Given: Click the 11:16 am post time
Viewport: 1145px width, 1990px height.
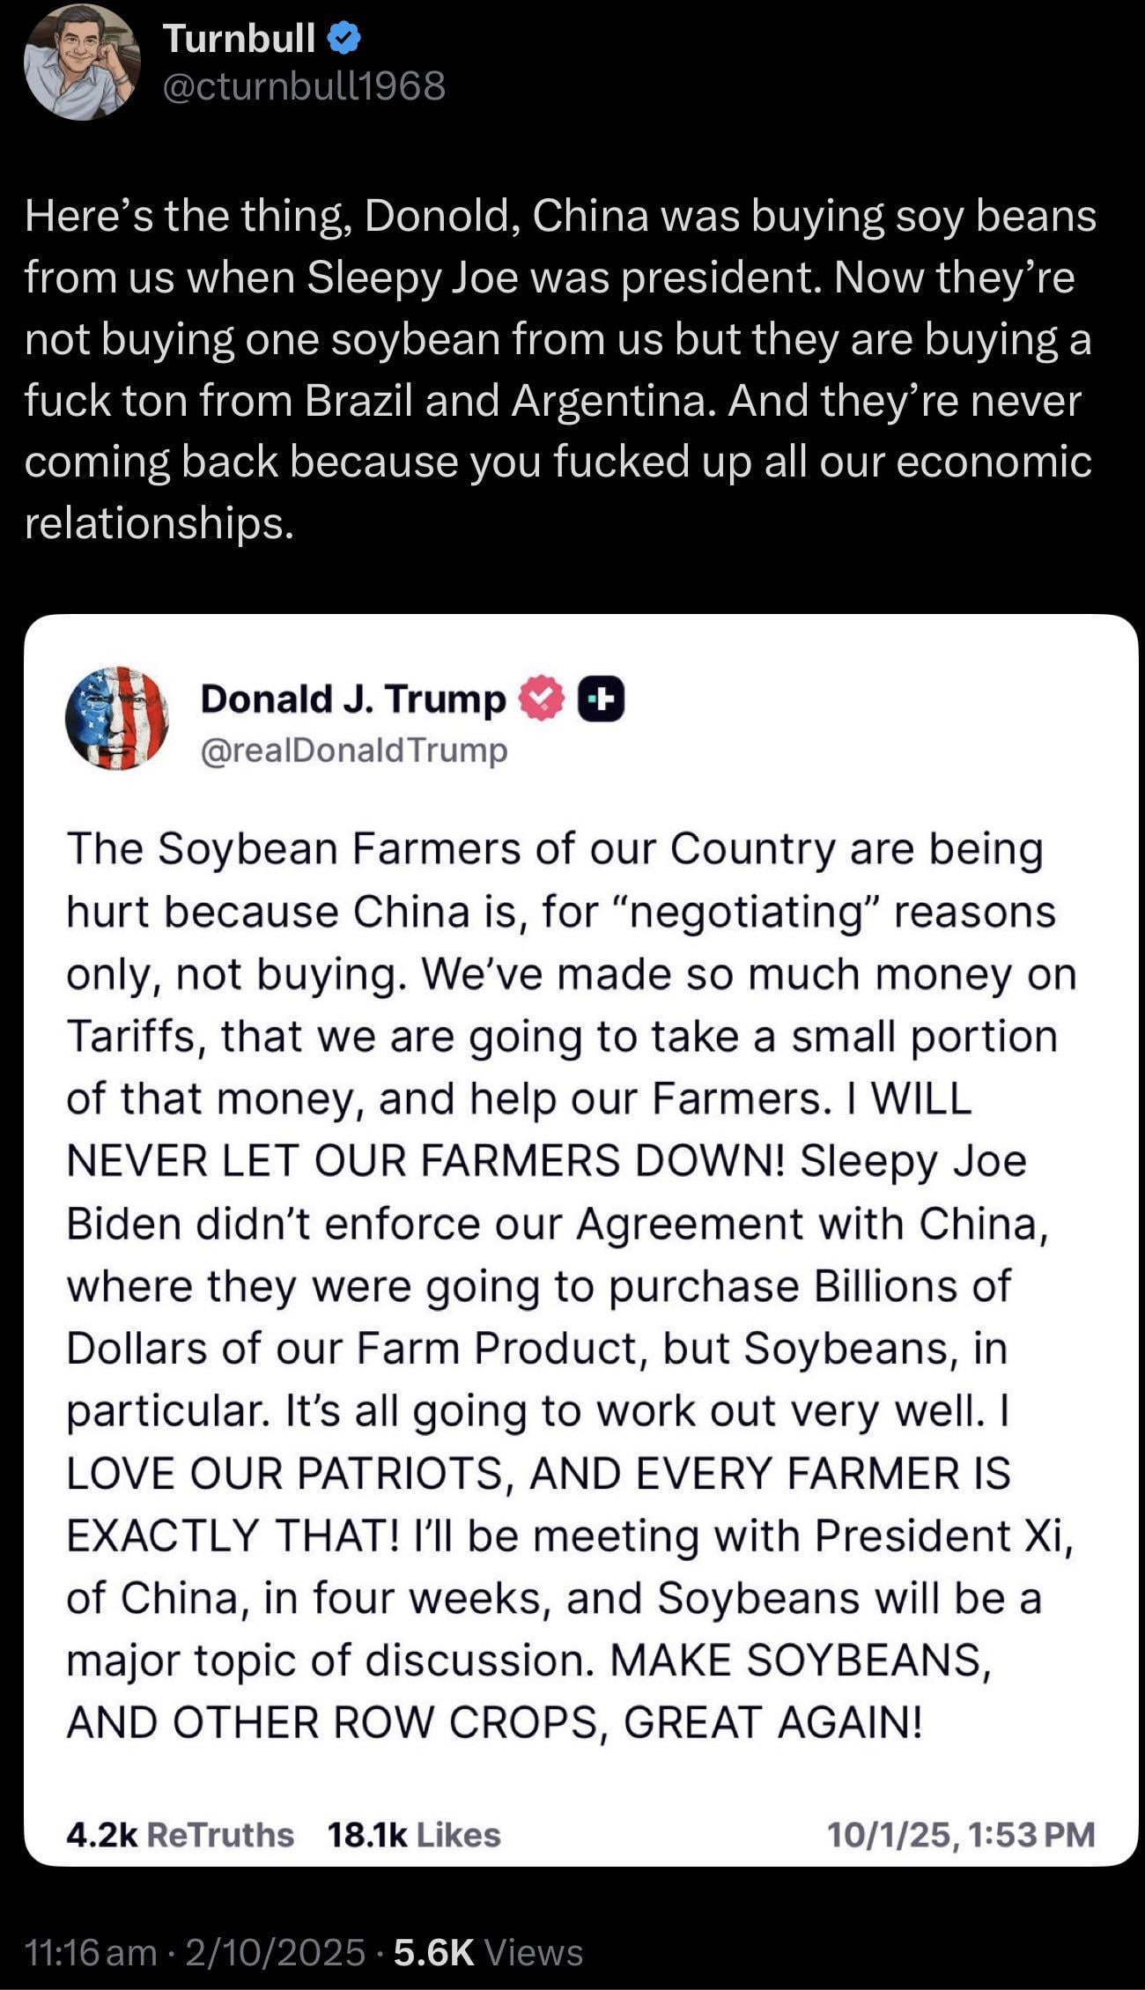Looking at the screenshot, I should pyautogui.click(x=92, y=1952).
